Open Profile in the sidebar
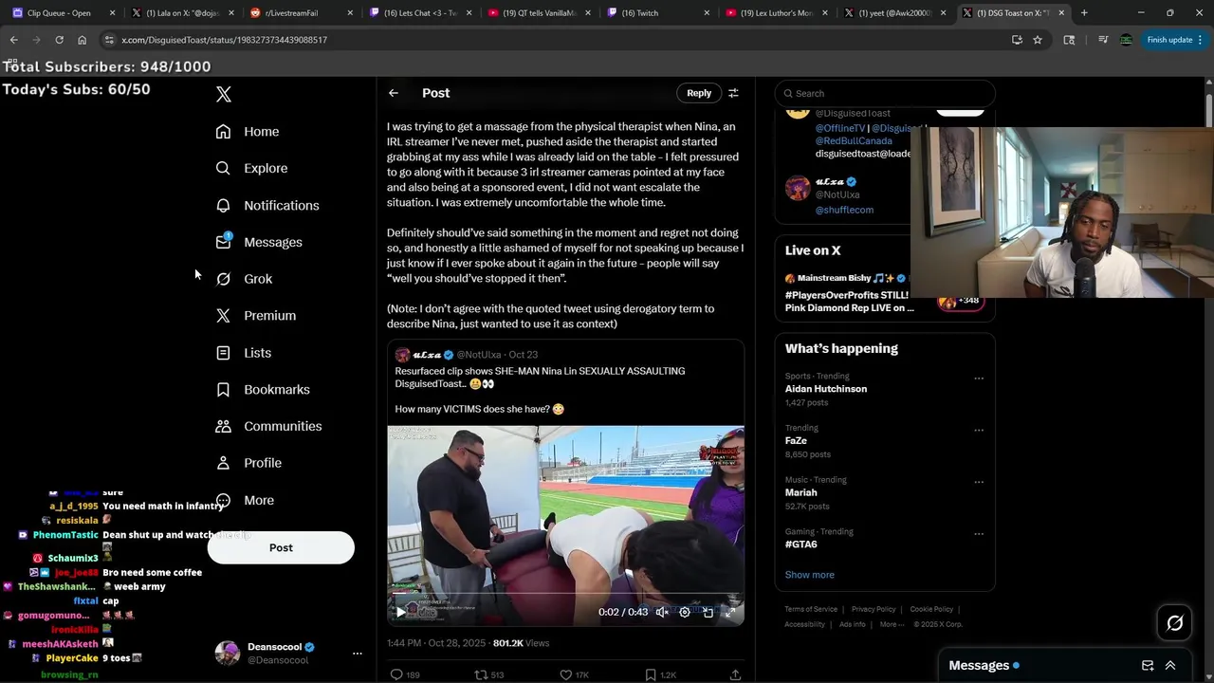 tap(248, 463)
